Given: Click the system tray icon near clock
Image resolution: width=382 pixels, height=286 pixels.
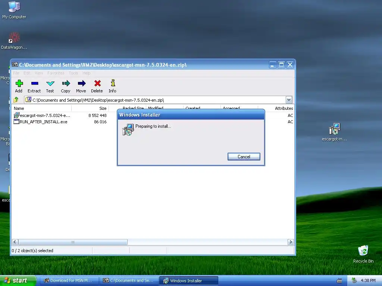Looking at the screenshot, I should point(354,280).
